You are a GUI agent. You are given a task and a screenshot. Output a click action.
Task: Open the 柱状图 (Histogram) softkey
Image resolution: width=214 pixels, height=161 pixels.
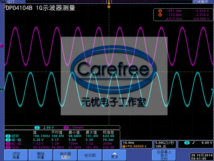click(90, 155)
